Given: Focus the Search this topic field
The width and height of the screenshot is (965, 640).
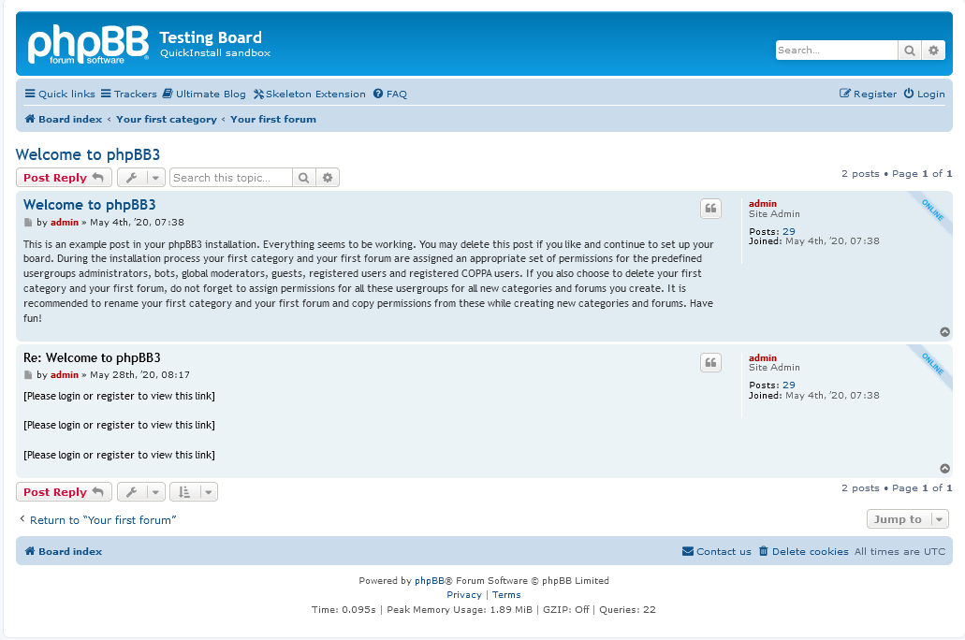Looking at the screenshot, I should coord(231,178).
